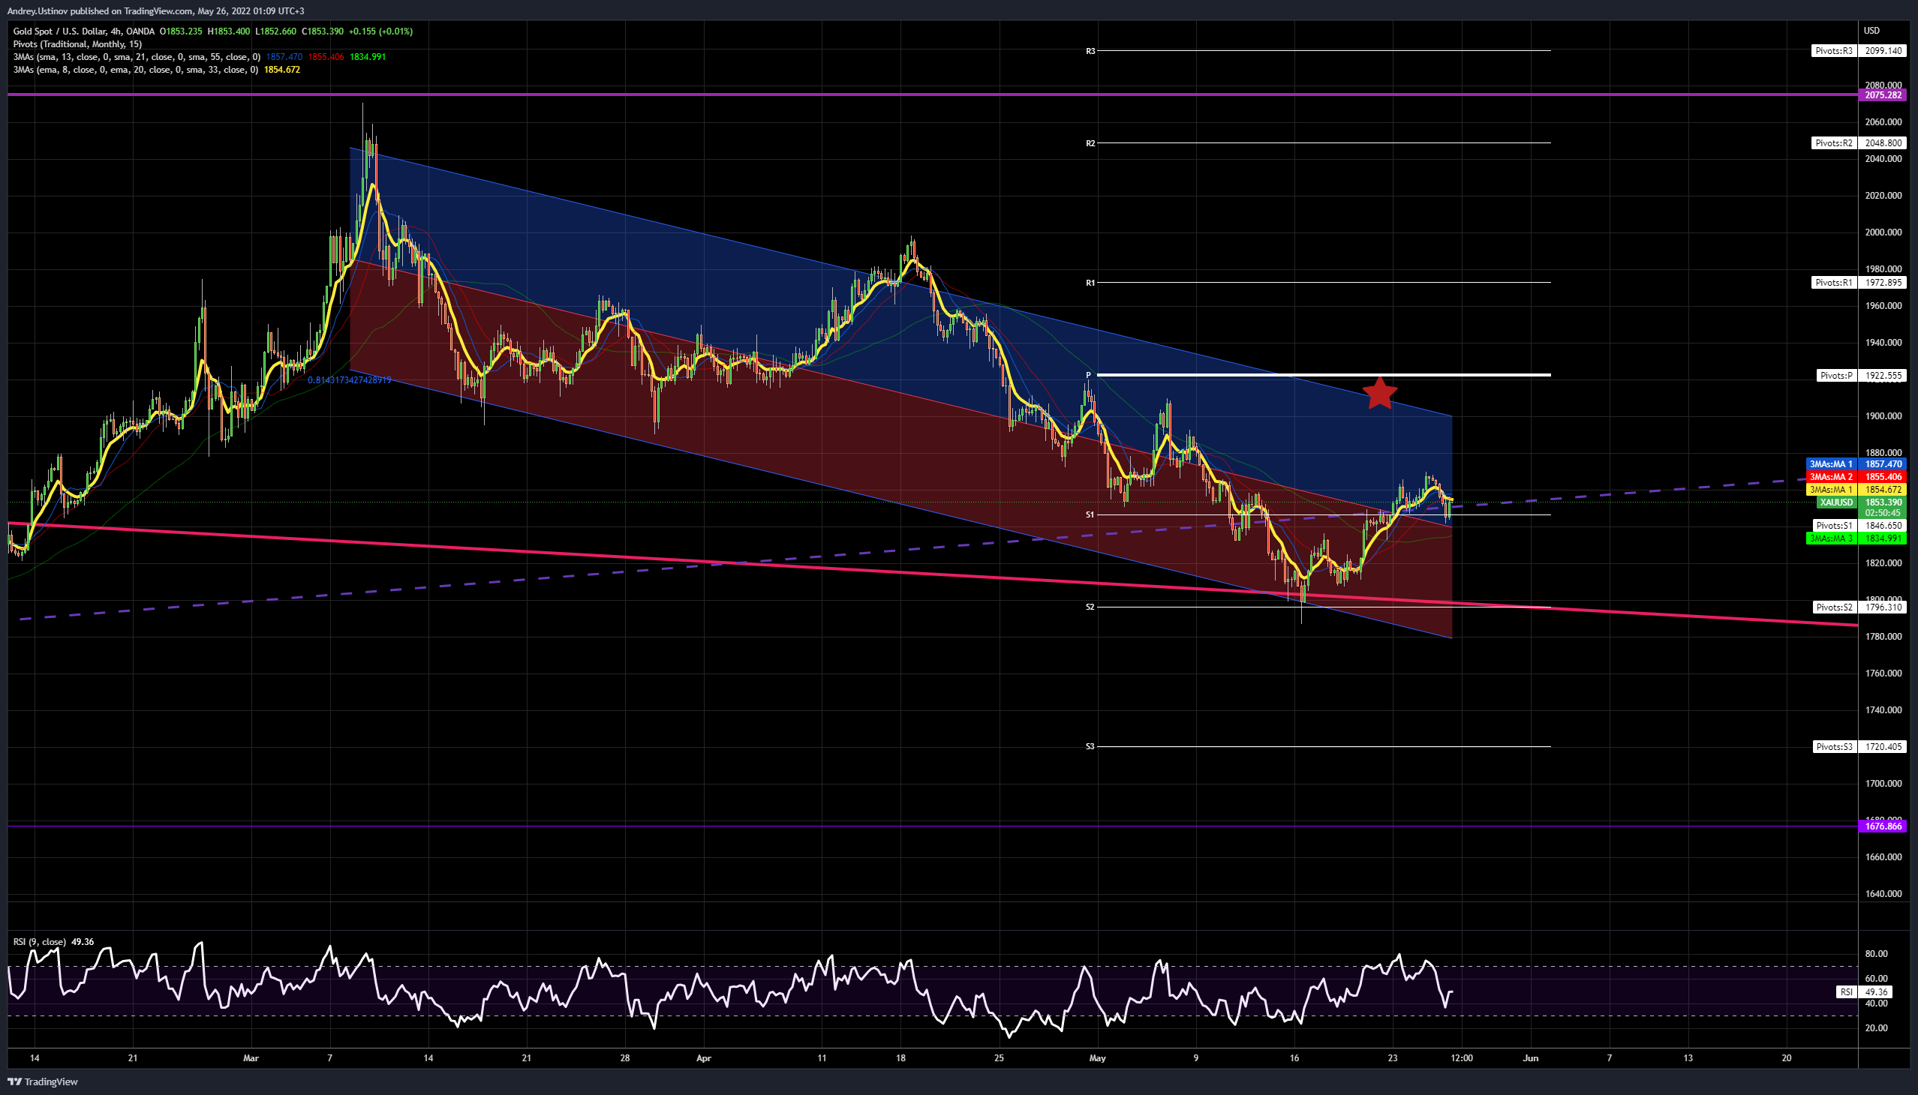Click the Mar label on the time axis
Viewport: 1918px width, 1095px height.
tap(251, 1058)
